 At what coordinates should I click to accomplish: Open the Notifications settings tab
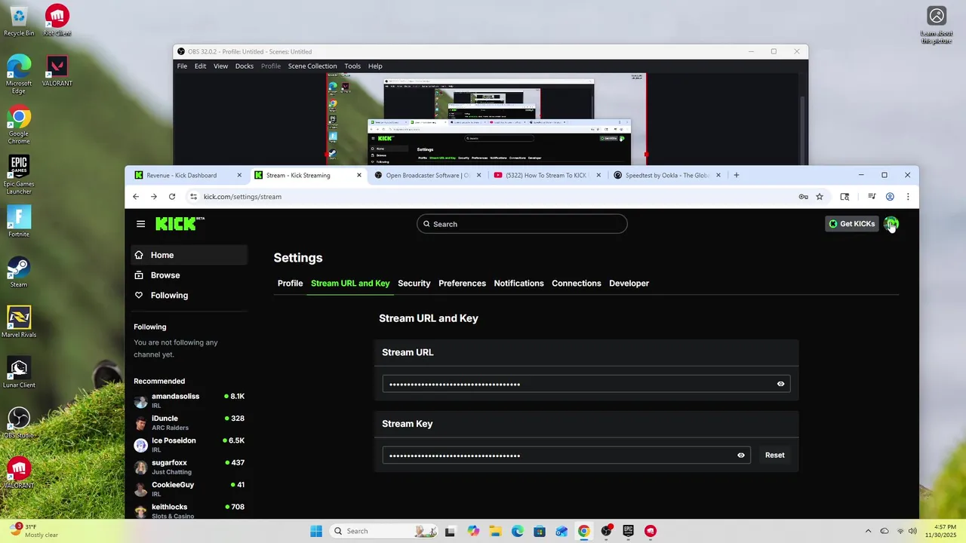(518, 284)
